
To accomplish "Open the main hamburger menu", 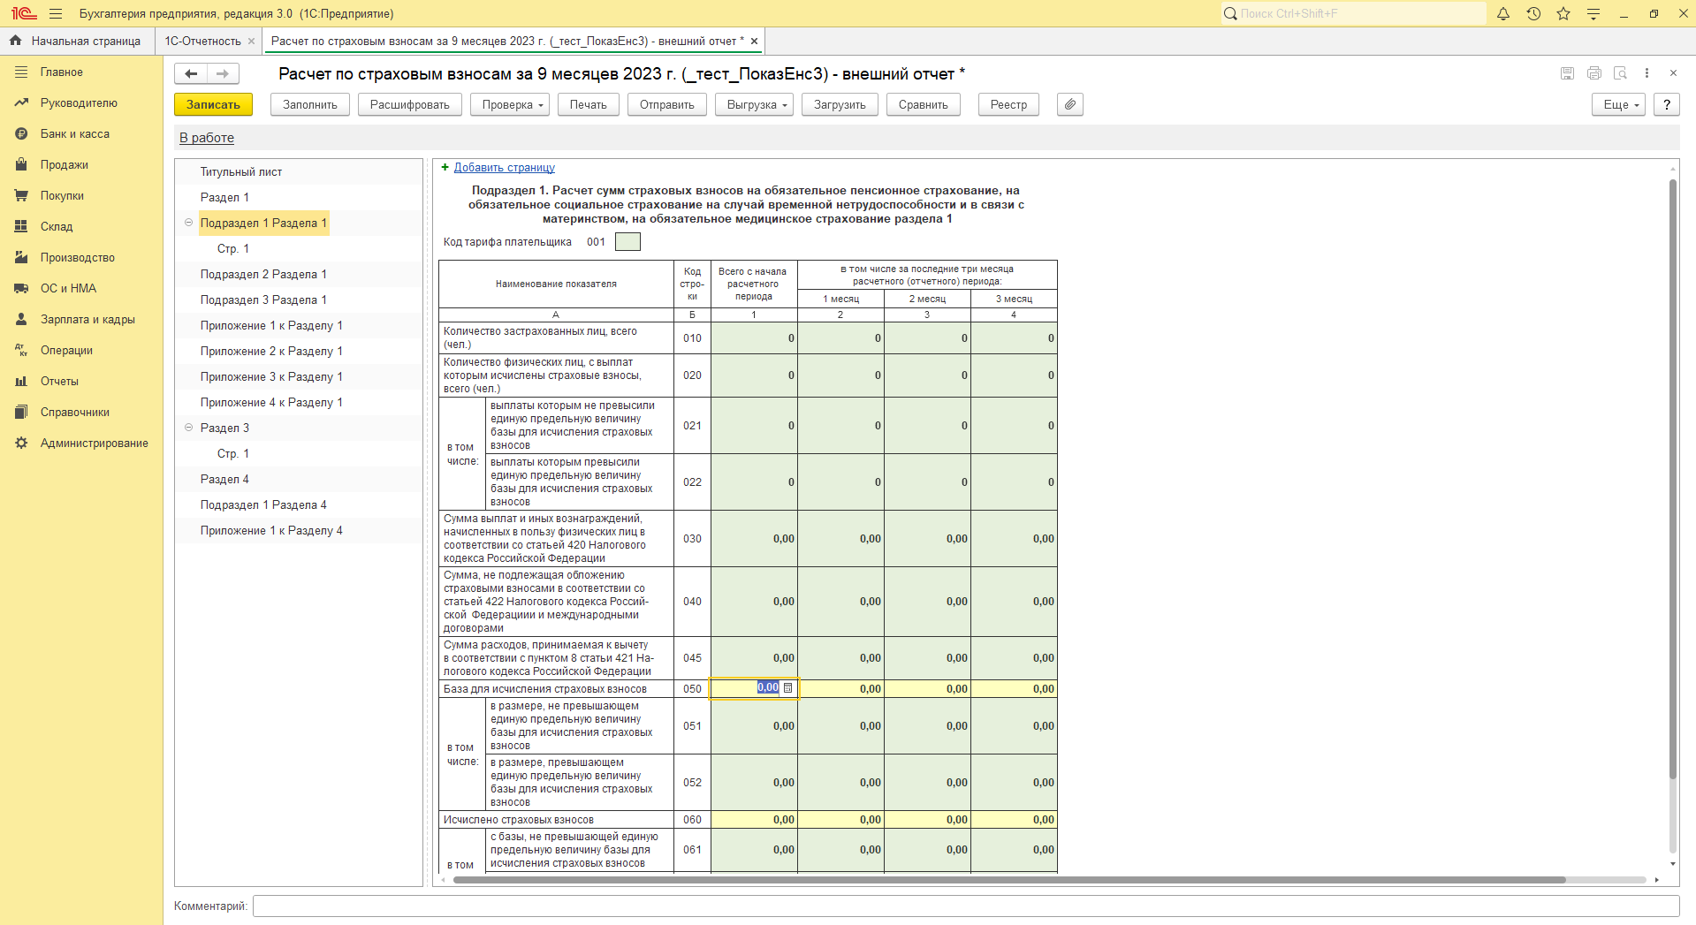I will pos(56,13).
